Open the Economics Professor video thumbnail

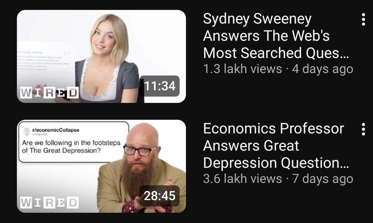click(101, 166)
